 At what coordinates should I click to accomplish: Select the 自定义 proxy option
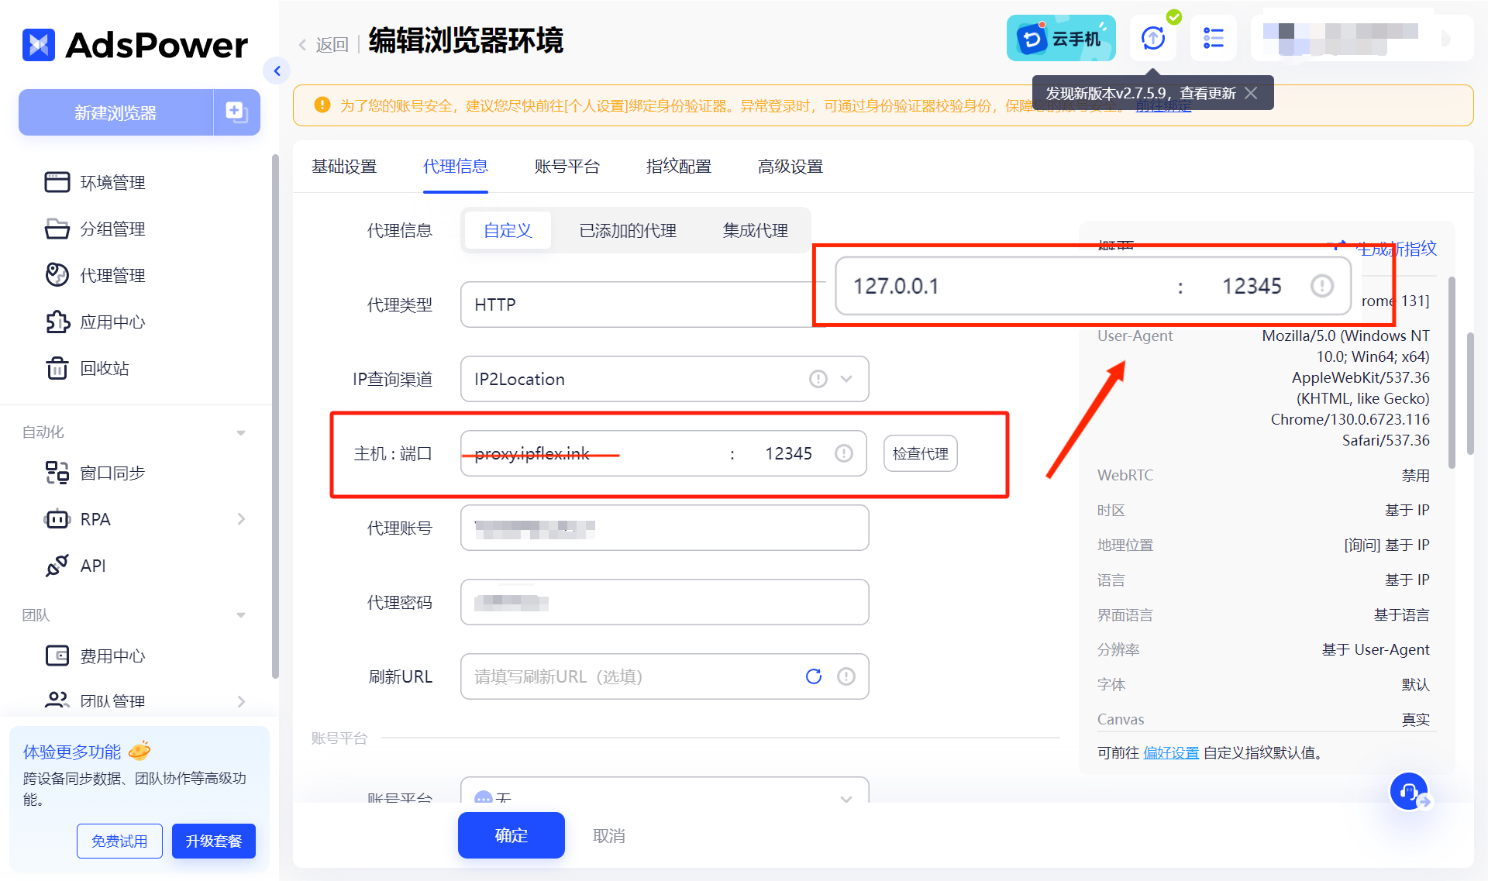(508, 230)
